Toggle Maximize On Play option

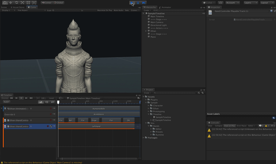pyautogui.click(x=104, y=11)
